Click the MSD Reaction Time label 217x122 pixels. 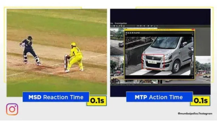click(56, 97)
